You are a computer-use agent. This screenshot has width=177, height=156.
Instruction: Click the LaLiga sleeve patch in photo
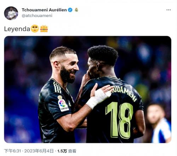click(63, 105)
